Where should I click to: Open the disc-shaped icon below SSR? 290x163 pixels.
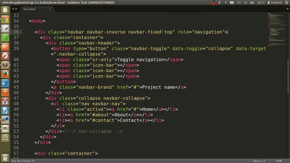point(5,129)
